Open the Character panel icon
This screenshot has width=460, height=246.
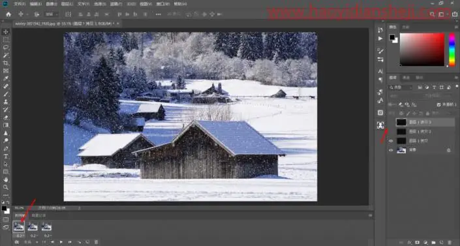pyautogui.click(x=380, y=71)
